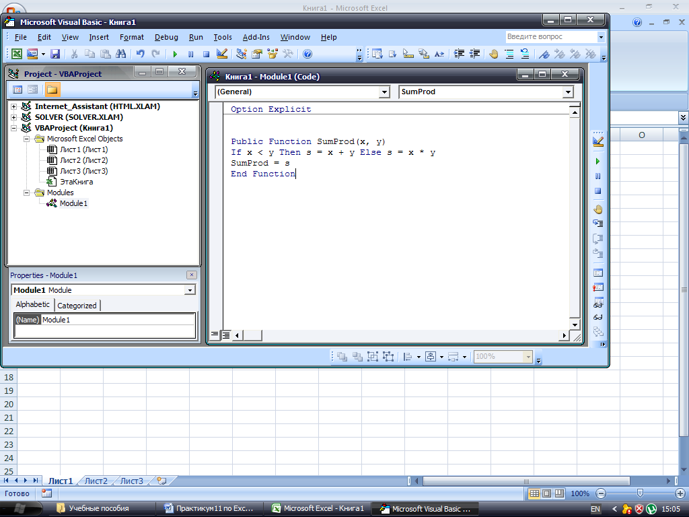Screen dimensions: 689x517
Task: Open Object Browser toolbar icon
Action: (273, 54)
